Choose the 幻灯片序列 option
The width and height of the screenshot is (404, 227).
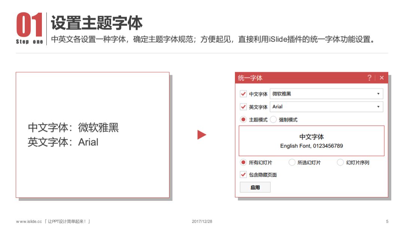(340, 162)
